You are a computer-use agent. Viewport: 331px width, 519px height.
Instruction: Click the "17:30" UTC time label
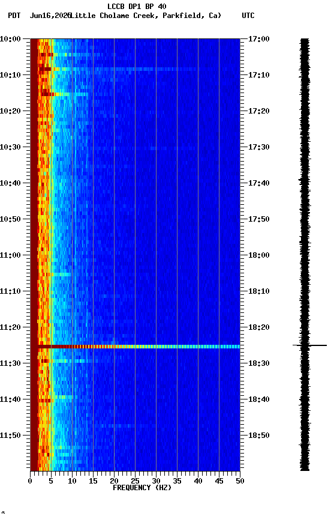click(258, 147)
